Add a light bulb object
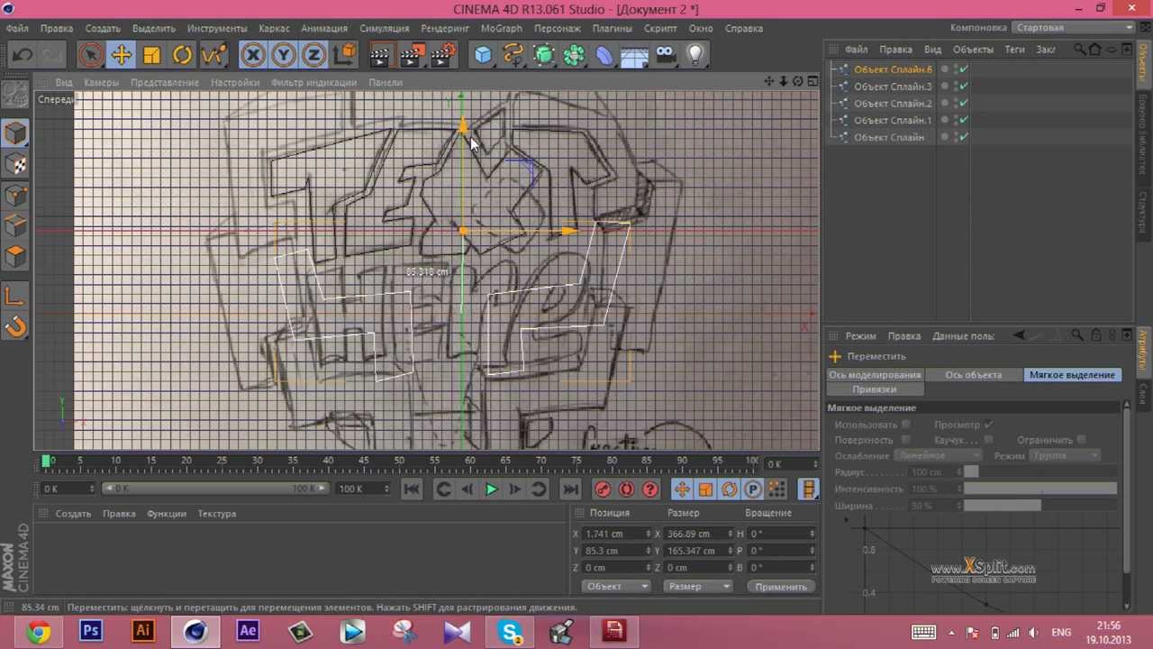Screen dimensions: 1153x649 click(x=695, y=55)
